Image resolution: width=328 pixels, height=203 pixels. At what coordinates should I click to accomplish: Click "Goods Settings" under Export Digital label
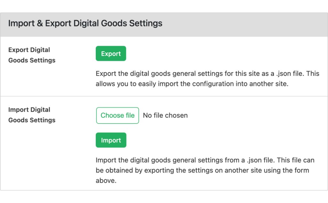[x=32, y=60]
